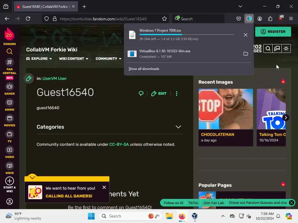Click the Follow on IG link
298x223 pixels.
tap(173, 203)
